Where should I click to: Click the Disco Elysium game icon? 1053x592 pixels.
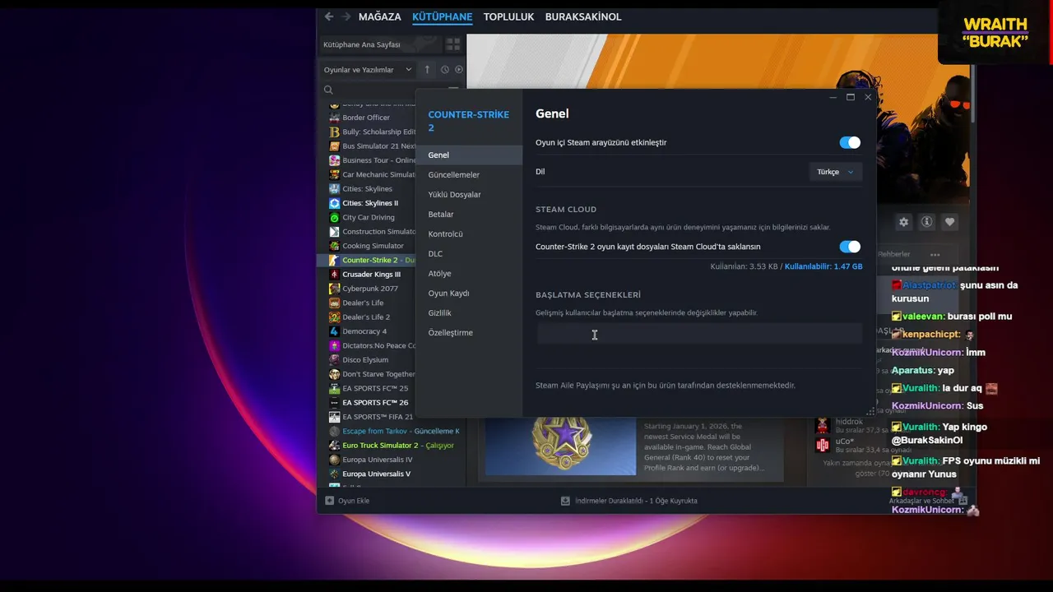(x=334, y=359)
